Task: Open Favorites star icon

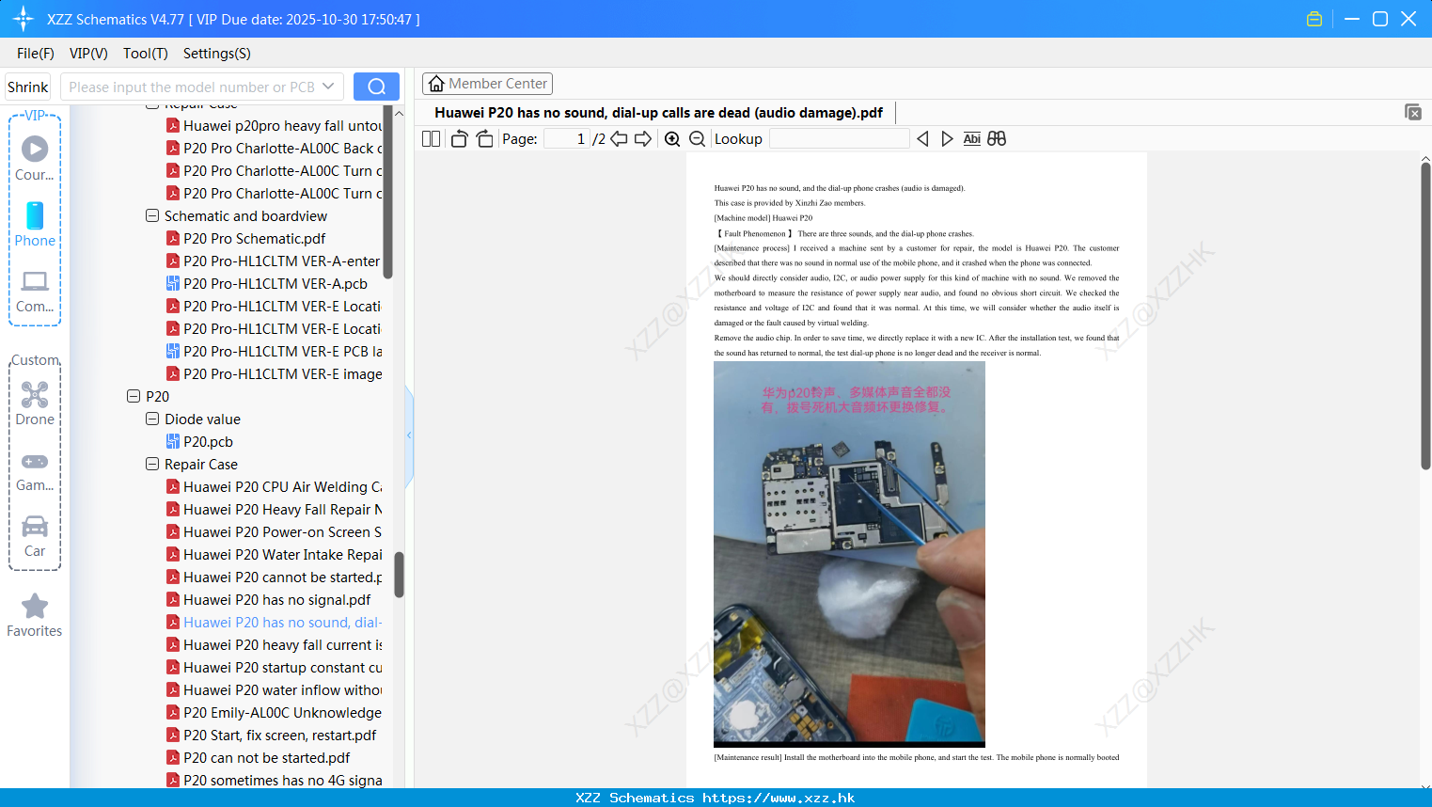Action: coord(35,607)
